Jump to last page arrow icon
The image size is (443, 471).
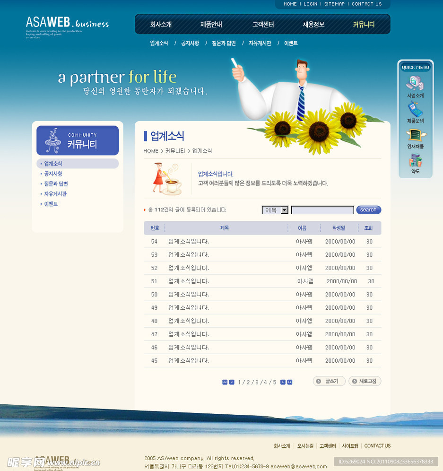coord(290,382)
